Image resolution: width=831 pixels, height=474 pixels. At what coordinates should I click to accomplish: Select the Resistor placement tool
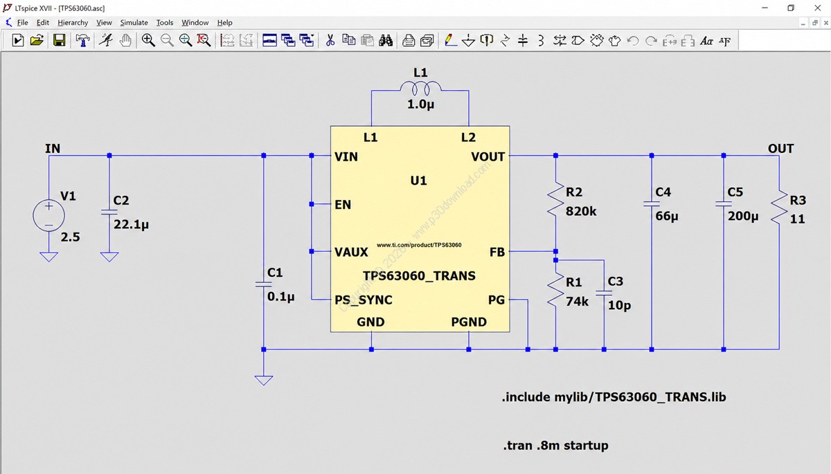505,41
